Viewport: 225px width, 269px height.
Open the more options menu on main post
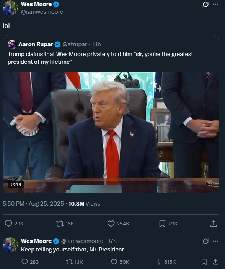coord(215,5)
